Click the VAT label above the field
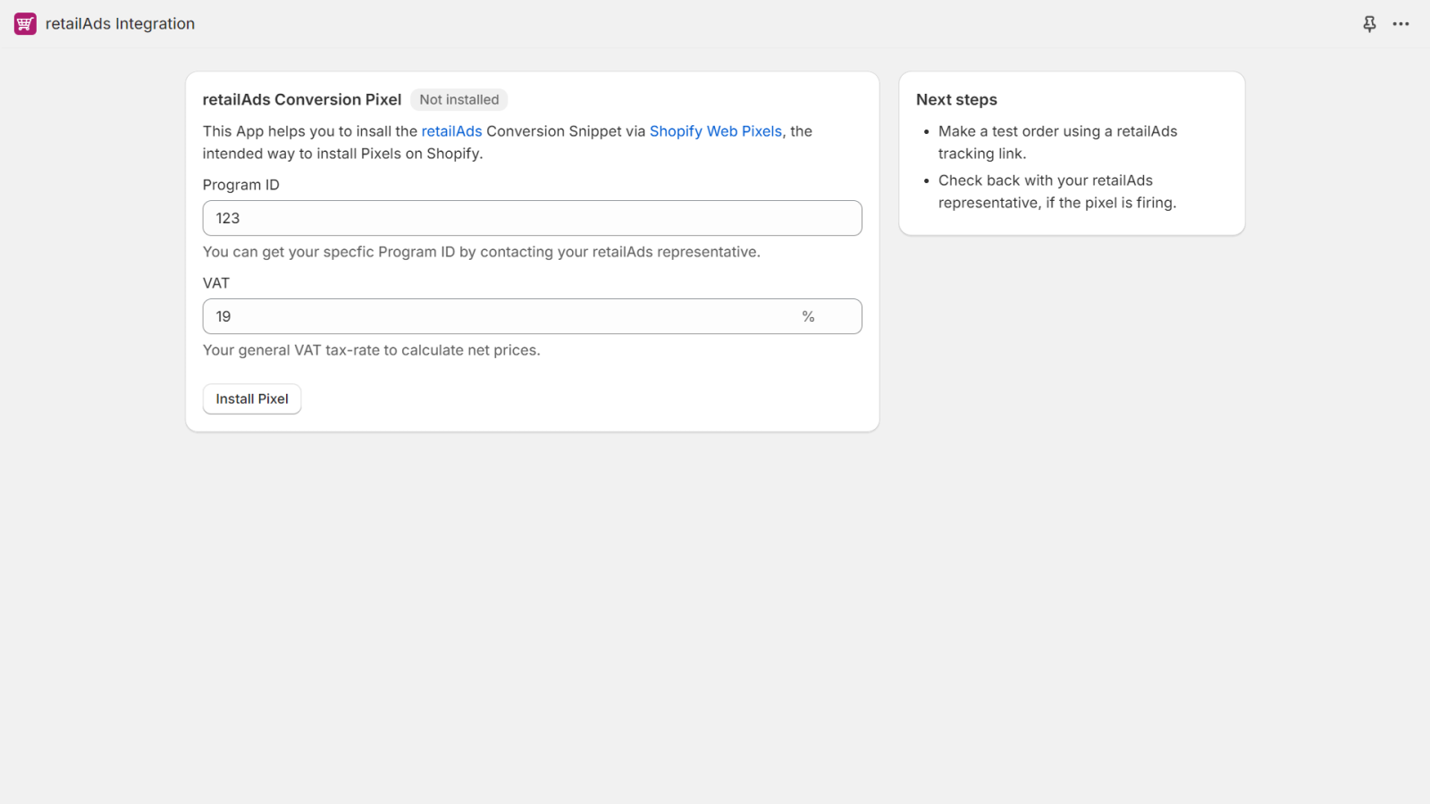The image size is (1430, 804). pos(215,283)
